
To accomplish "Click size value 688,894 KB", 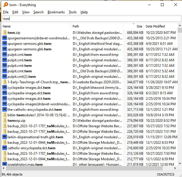I will click(135, 33).
